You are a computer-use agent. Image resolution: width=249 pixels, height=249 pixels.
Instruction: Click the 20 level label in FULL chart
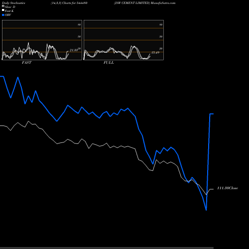(x=161, y=48)
